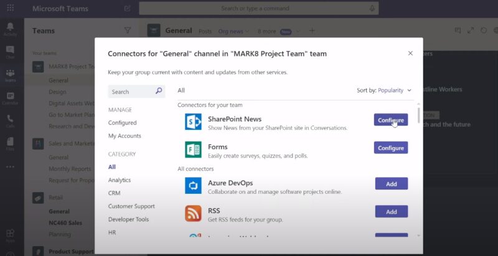Image resolution: width=498 pixels, height=256 pixels.
Task: Open Files in the left rail
Action: pyautogui.click(x=10, y=143)
